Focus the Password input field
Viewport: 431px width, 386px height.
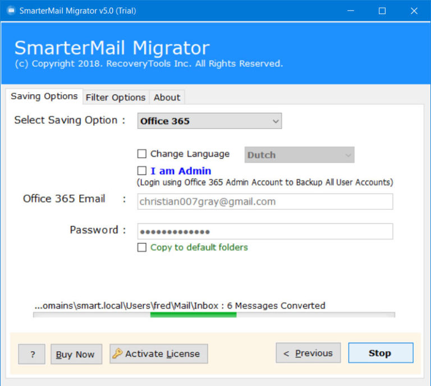(x=265, y=231)
